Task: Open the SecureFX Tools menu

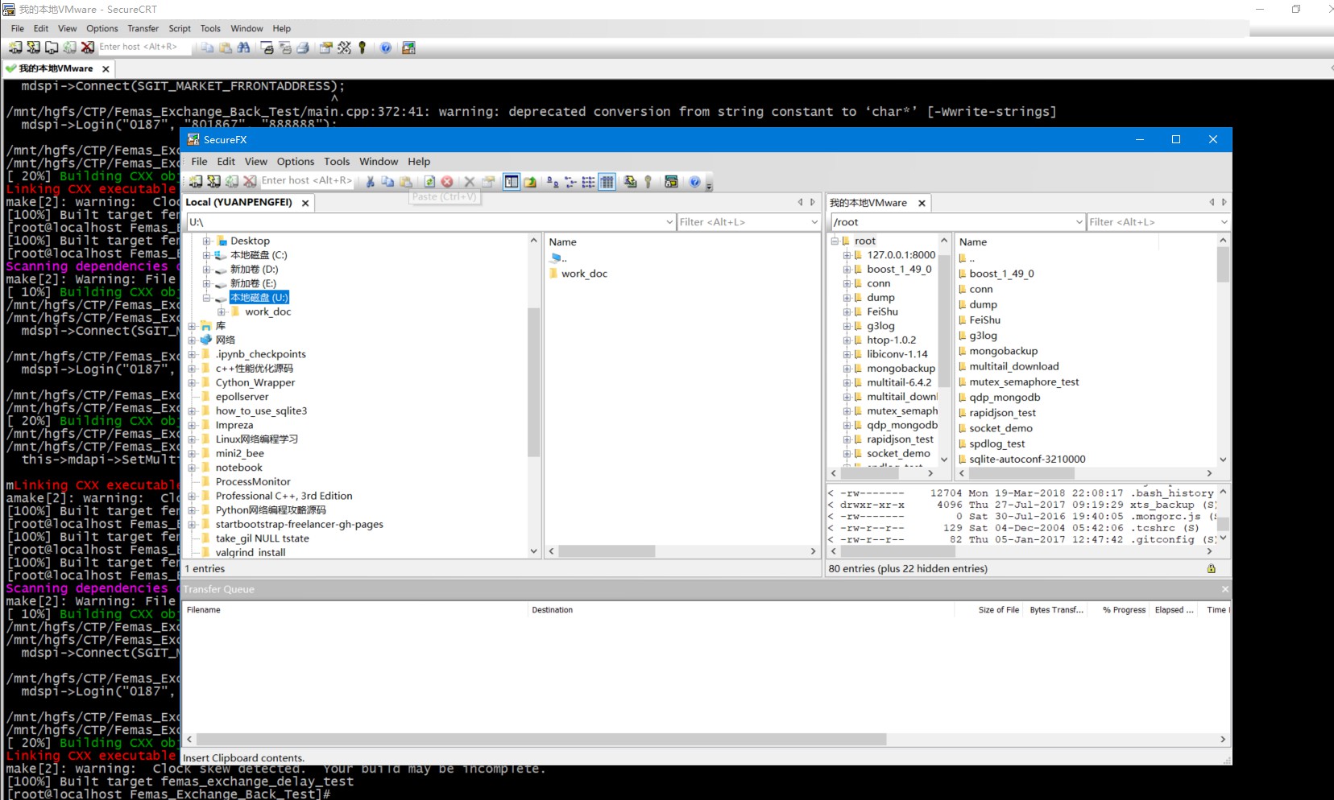Action: coord(337,161)
